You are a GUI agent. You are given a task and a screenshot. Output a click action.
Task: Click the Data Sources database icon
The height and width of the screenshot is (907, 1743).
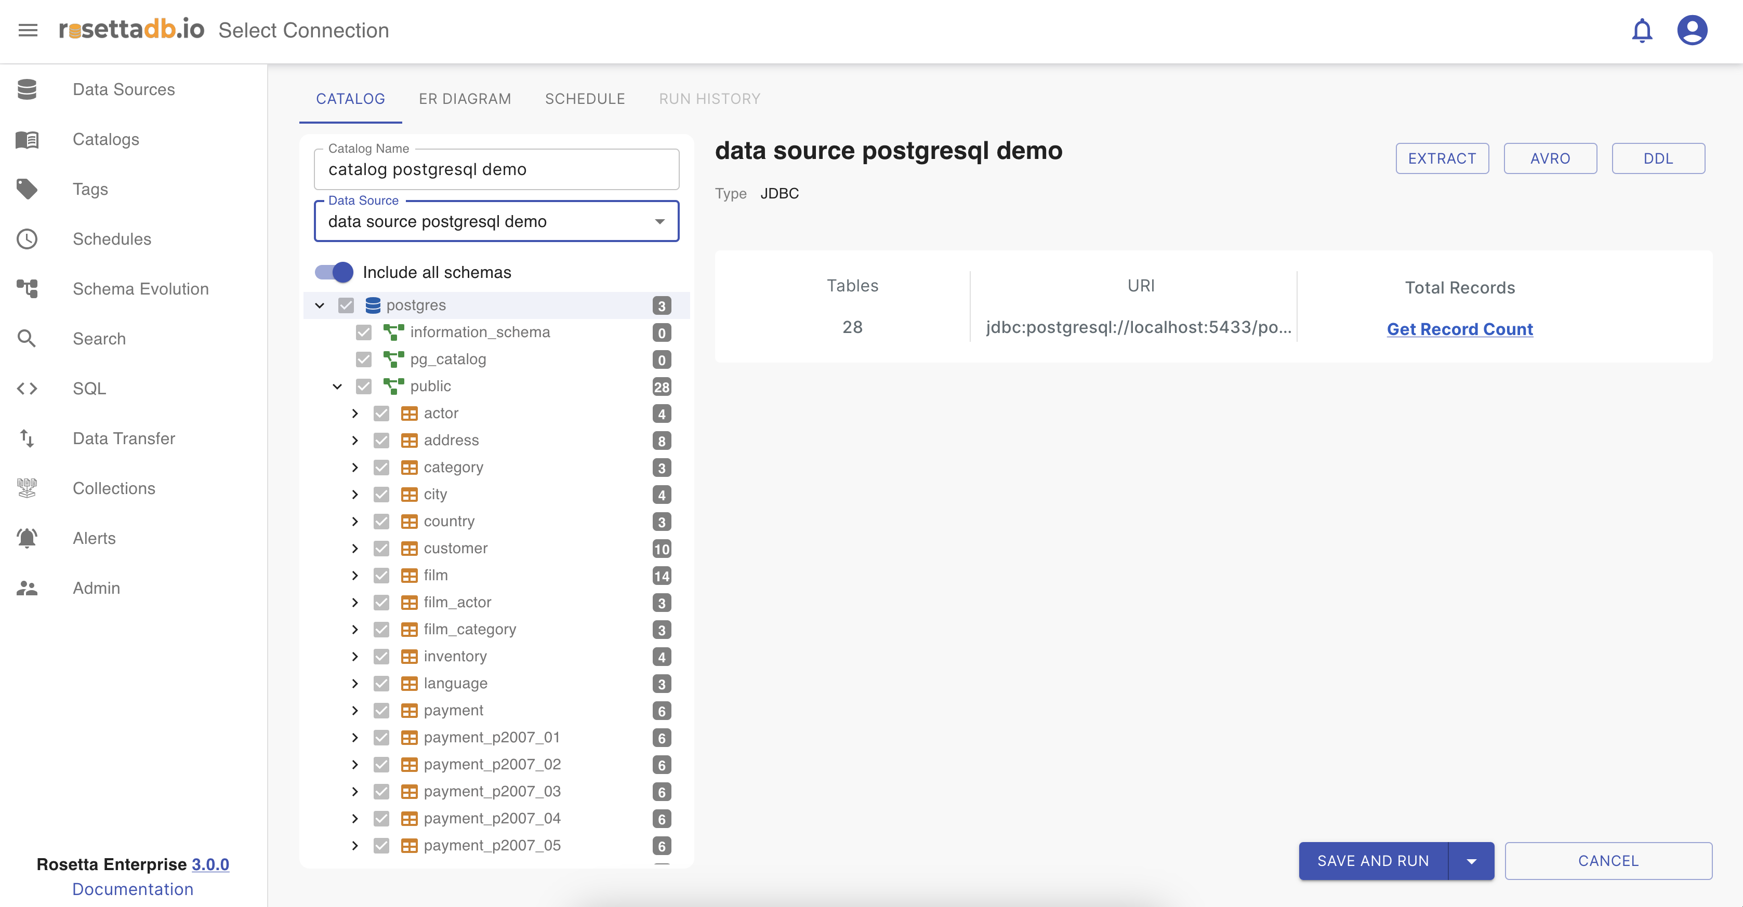tap(27, 89)
